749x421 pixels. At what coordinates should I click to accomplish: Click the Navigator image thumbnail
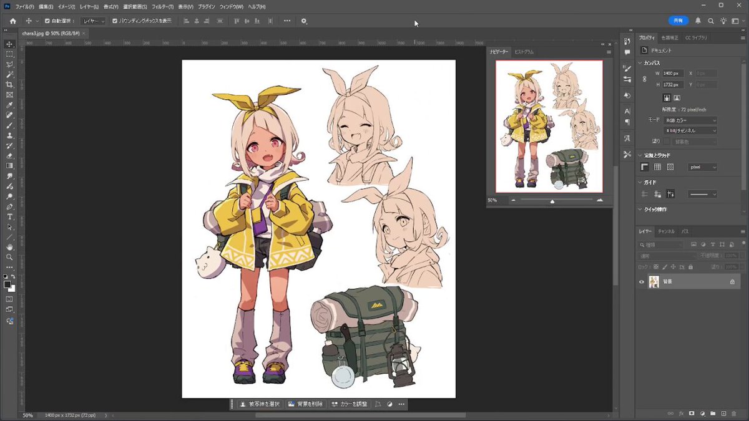coord(549,127)
